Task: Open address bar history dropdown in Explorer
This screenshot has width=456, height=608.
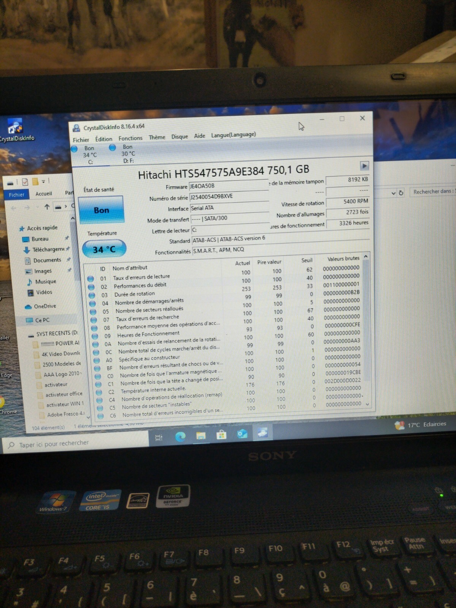Action: 393,193
